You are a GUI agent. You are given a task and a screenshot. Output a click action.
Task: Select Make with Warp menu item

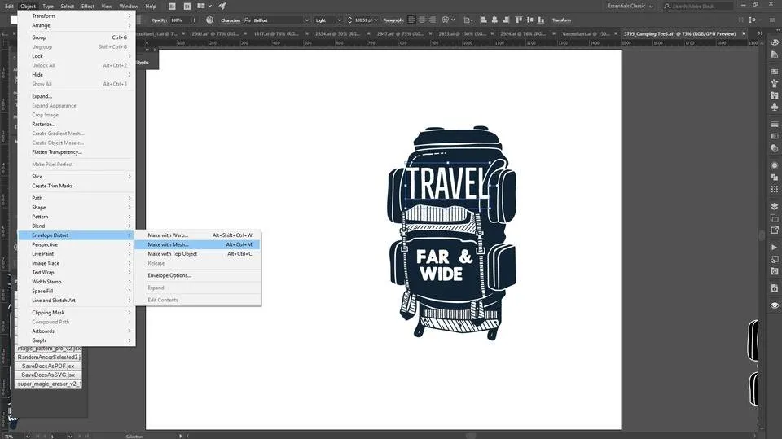197,235
